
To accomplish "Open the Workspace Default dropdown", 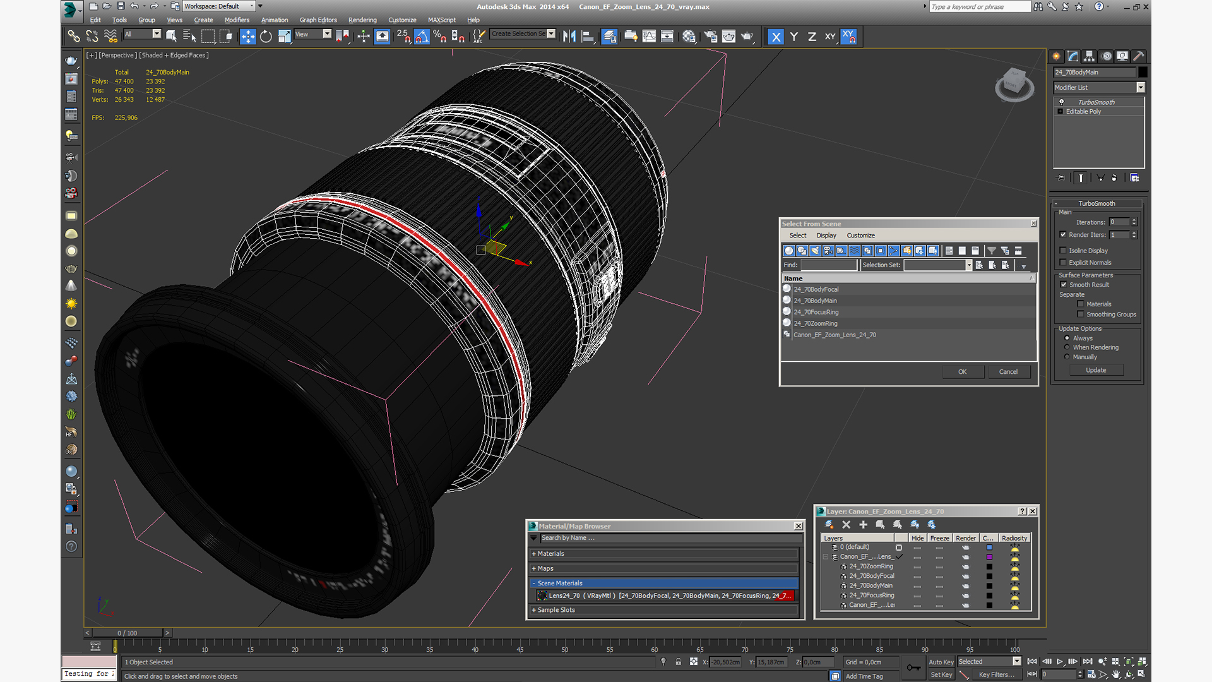I will click(x=219, y=6).
